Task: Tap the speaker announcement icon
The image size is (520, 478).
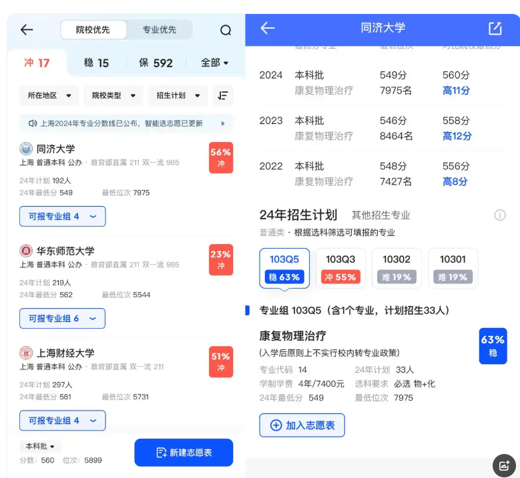Action: pyautogui.click(x=33, y=123)
